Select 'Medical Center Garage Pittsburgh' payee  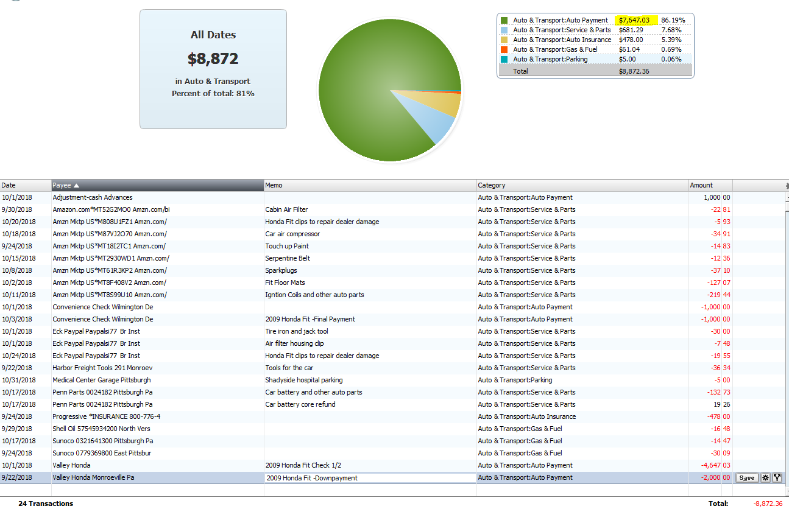pyautogui.click(x=157, y=380)
